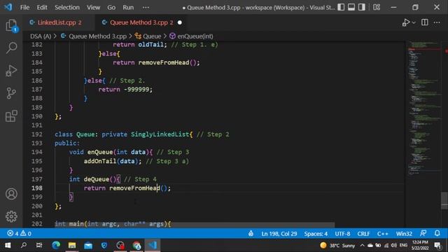Open the Search view in activity bar
The height and width of the screenshot is (252, 448).
point(11,48)
